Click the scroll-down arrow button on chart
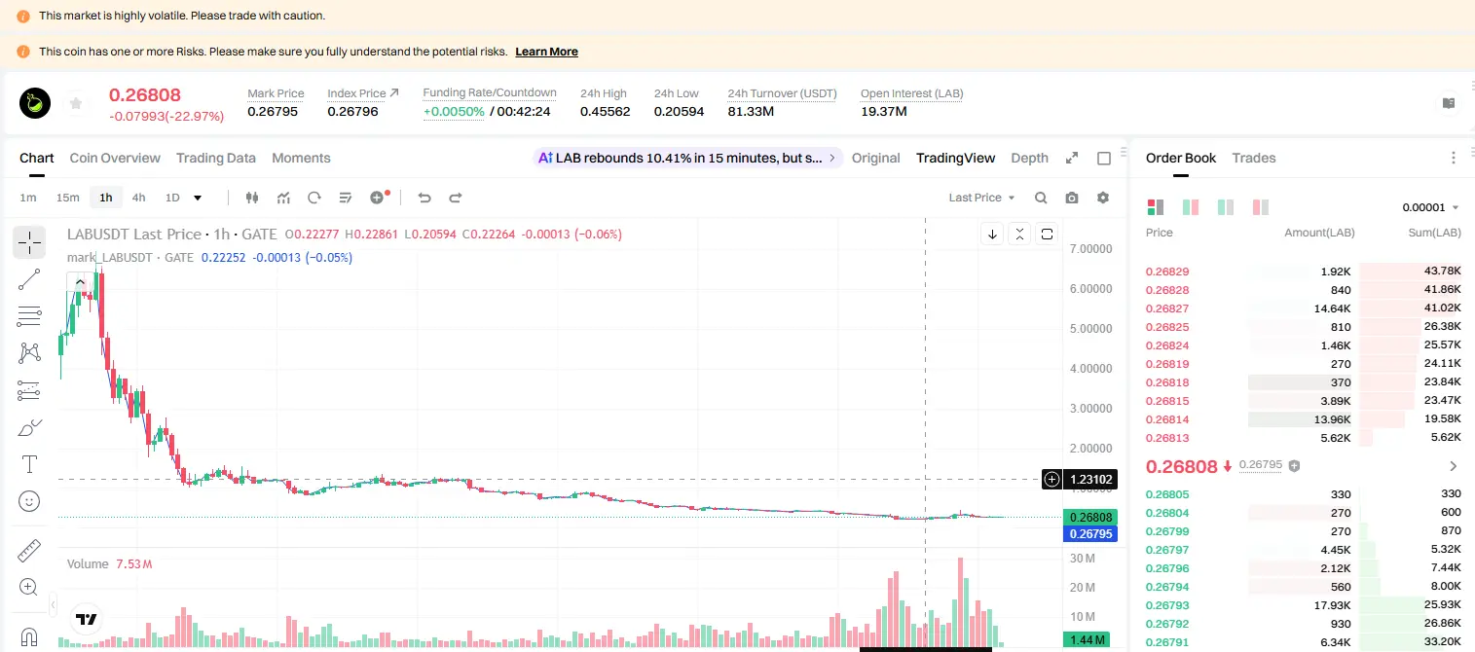Viewport: 1475px width, 652px height. click(992, 234)
